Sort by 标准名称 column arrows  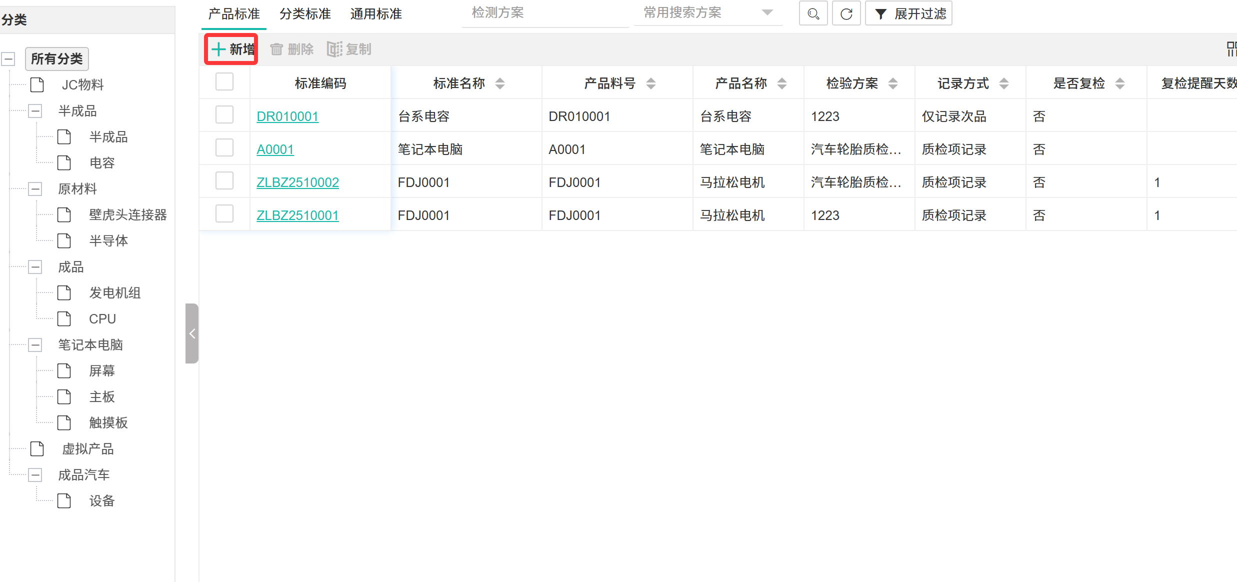click(500, 83)
